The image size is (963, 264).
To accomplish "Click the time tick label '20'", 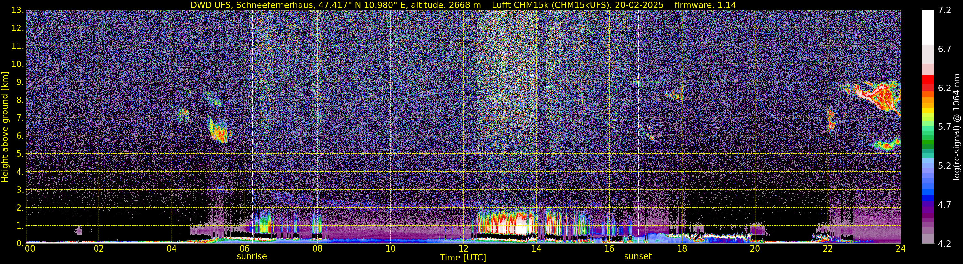I will pyautogui.click(x=755, y=249).
